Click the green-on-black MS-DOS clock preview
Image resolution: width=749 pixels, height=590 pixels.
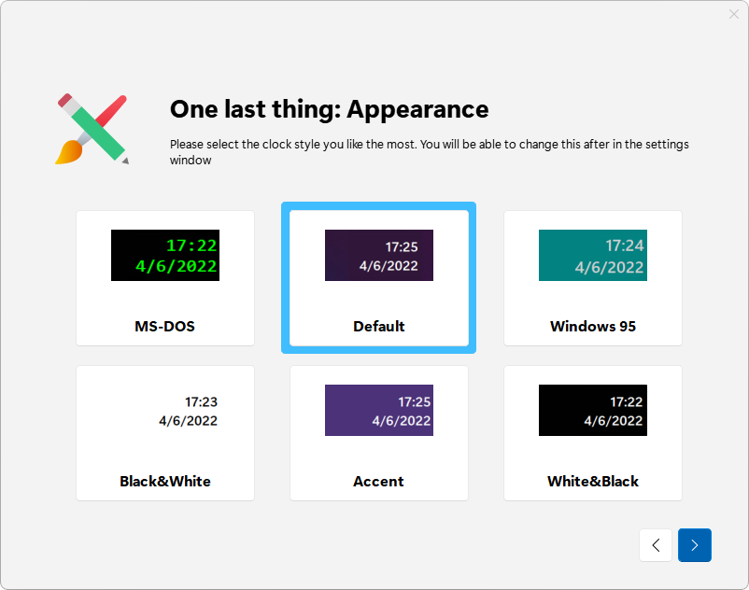click(165, 256)
